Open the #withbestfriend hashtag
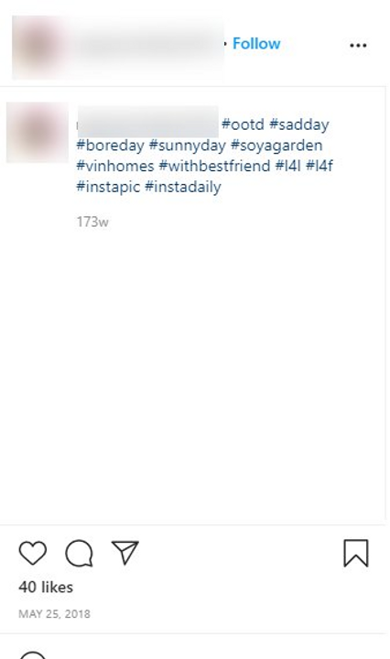The height and width of the screenshot is (659, 390). [x=214, y=166]
